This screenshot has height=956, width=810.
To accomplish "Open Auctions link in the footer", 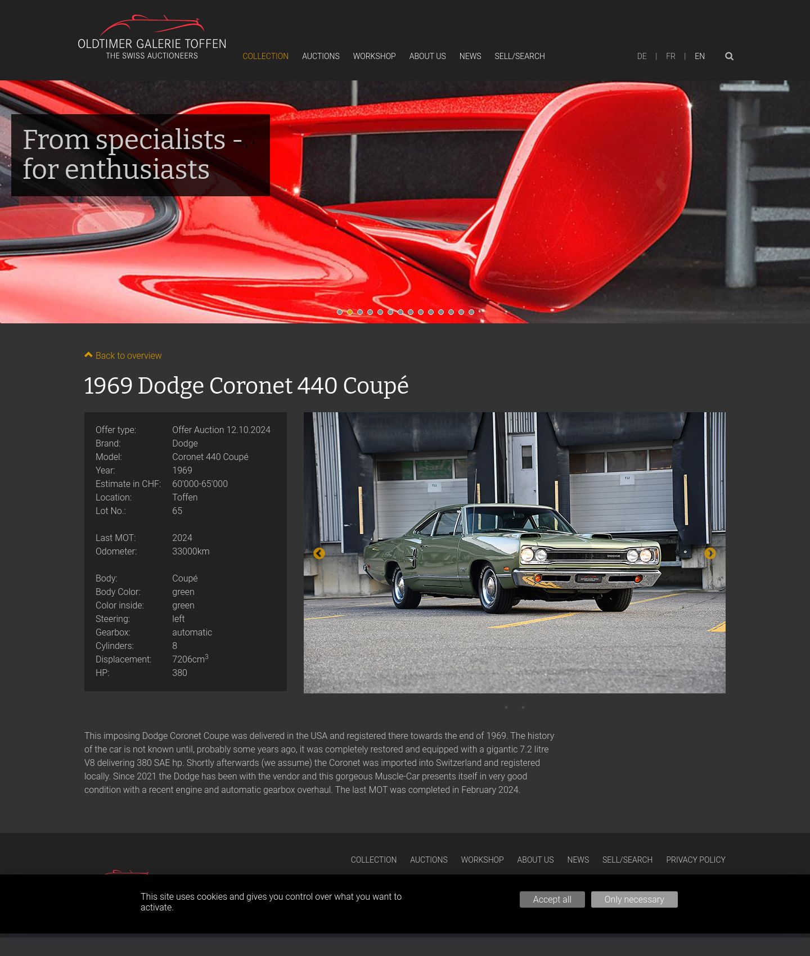I will pos(429,860).
